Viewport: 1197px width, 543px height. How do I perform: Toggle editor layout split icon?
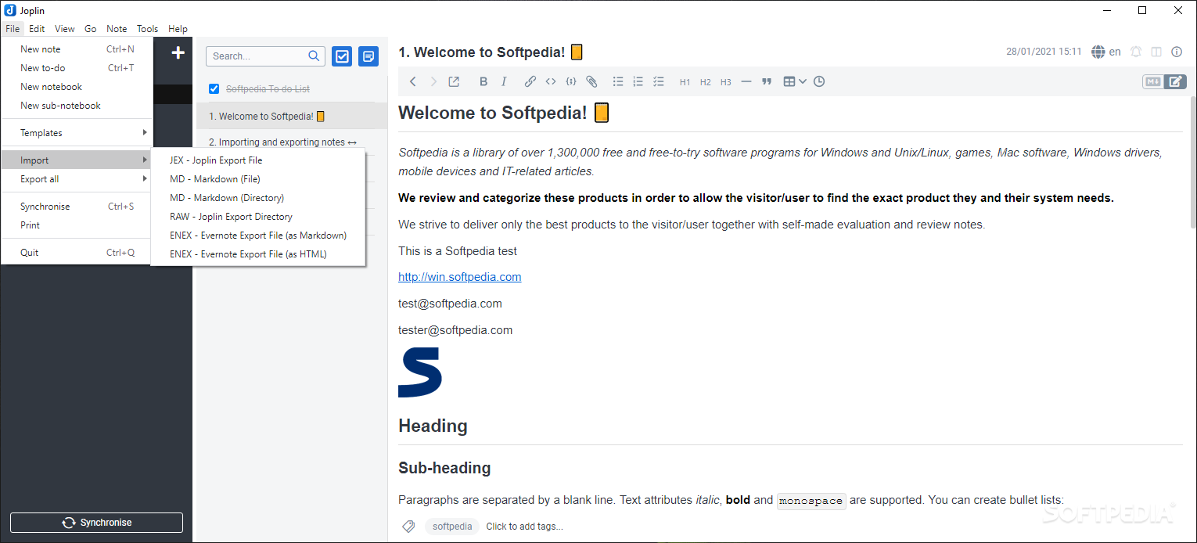[x=1156, y=52]
